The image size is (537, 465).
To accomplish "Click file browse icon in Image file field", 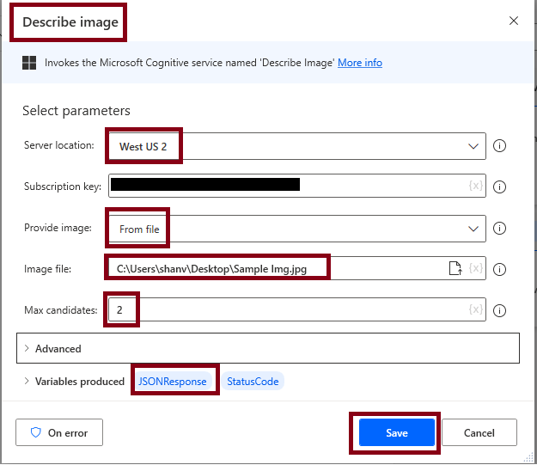I will [x=455, y=268].
